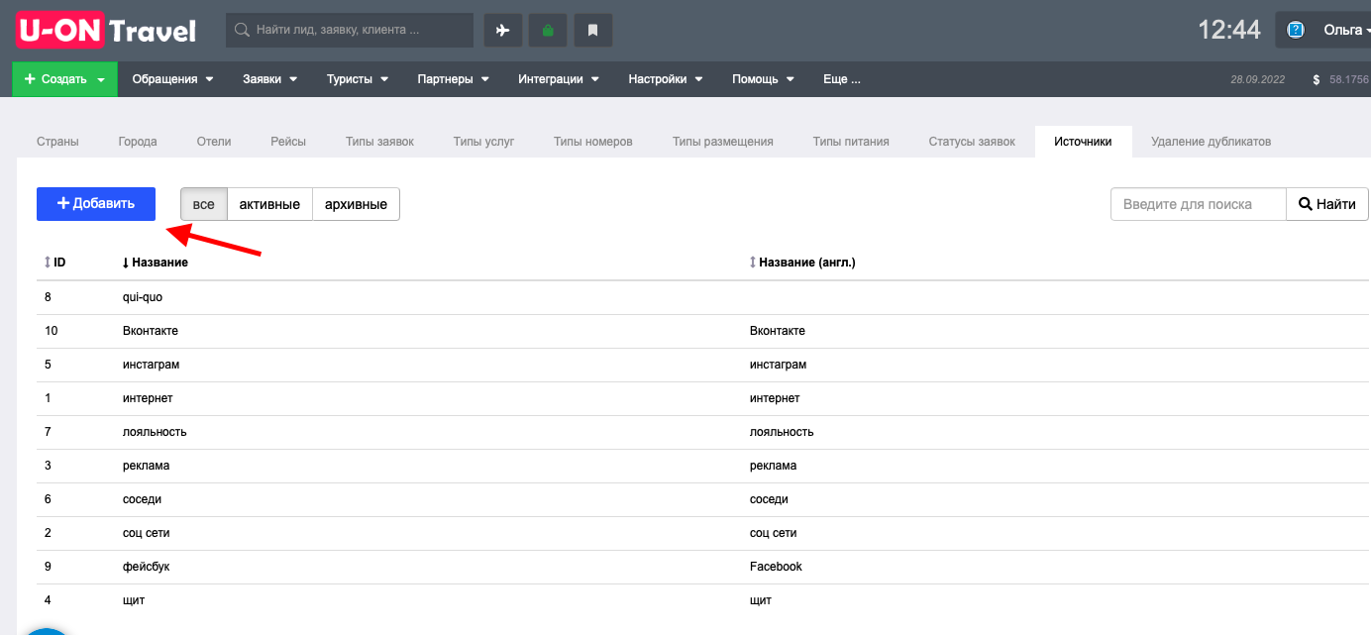Expand the green Создать dropdown

tap(64, 79)
